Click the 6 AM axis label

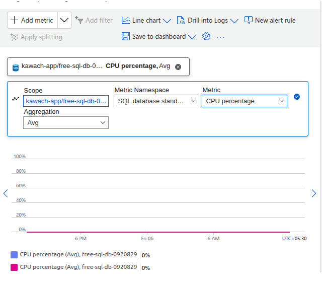pyautogui.click(x=213, y=239)
